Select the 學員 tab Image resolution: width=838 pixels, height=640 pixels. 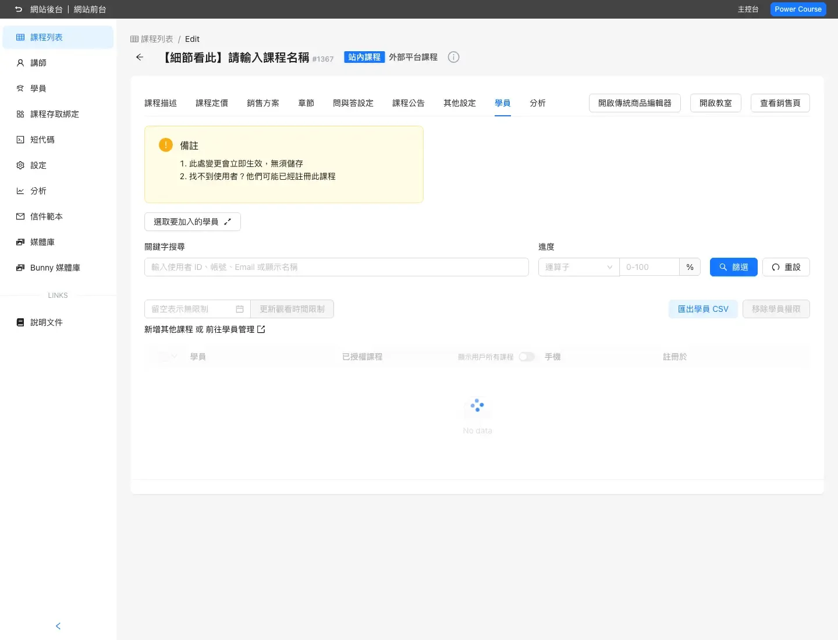click(x=503, y=103)
